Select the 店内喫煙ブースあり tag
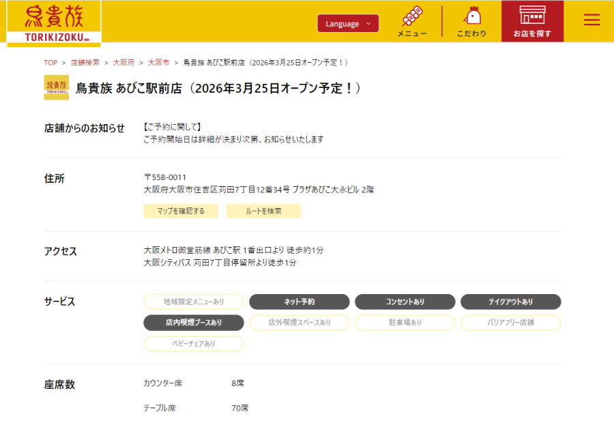This screenshot has width=614, height=425. 193,323
